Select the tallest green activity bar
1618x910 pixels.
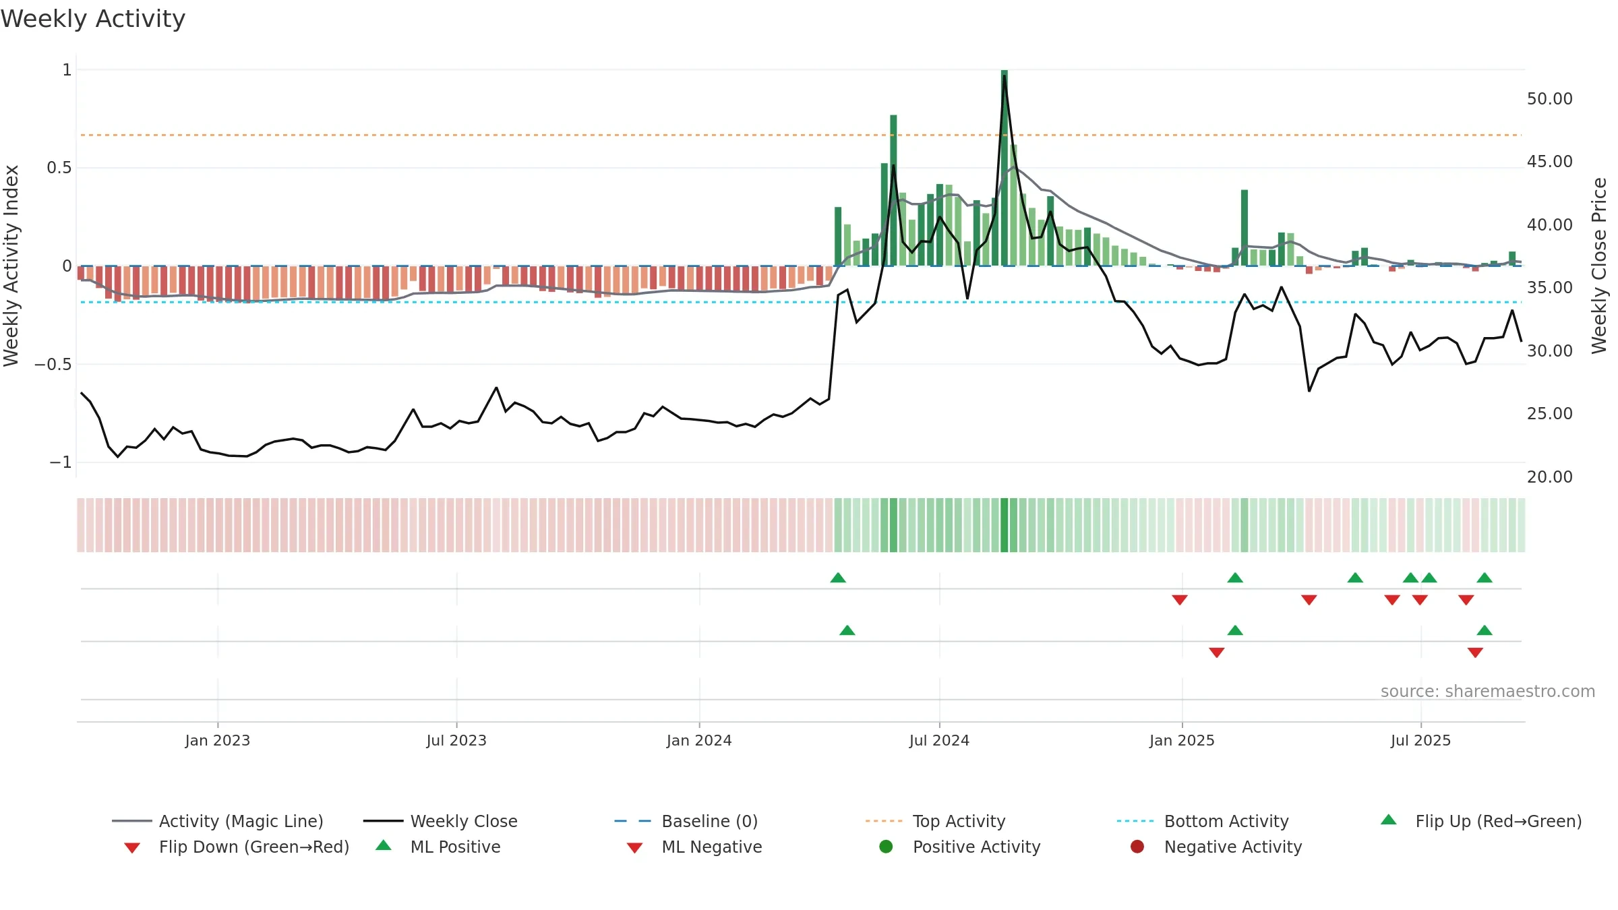1005,168
